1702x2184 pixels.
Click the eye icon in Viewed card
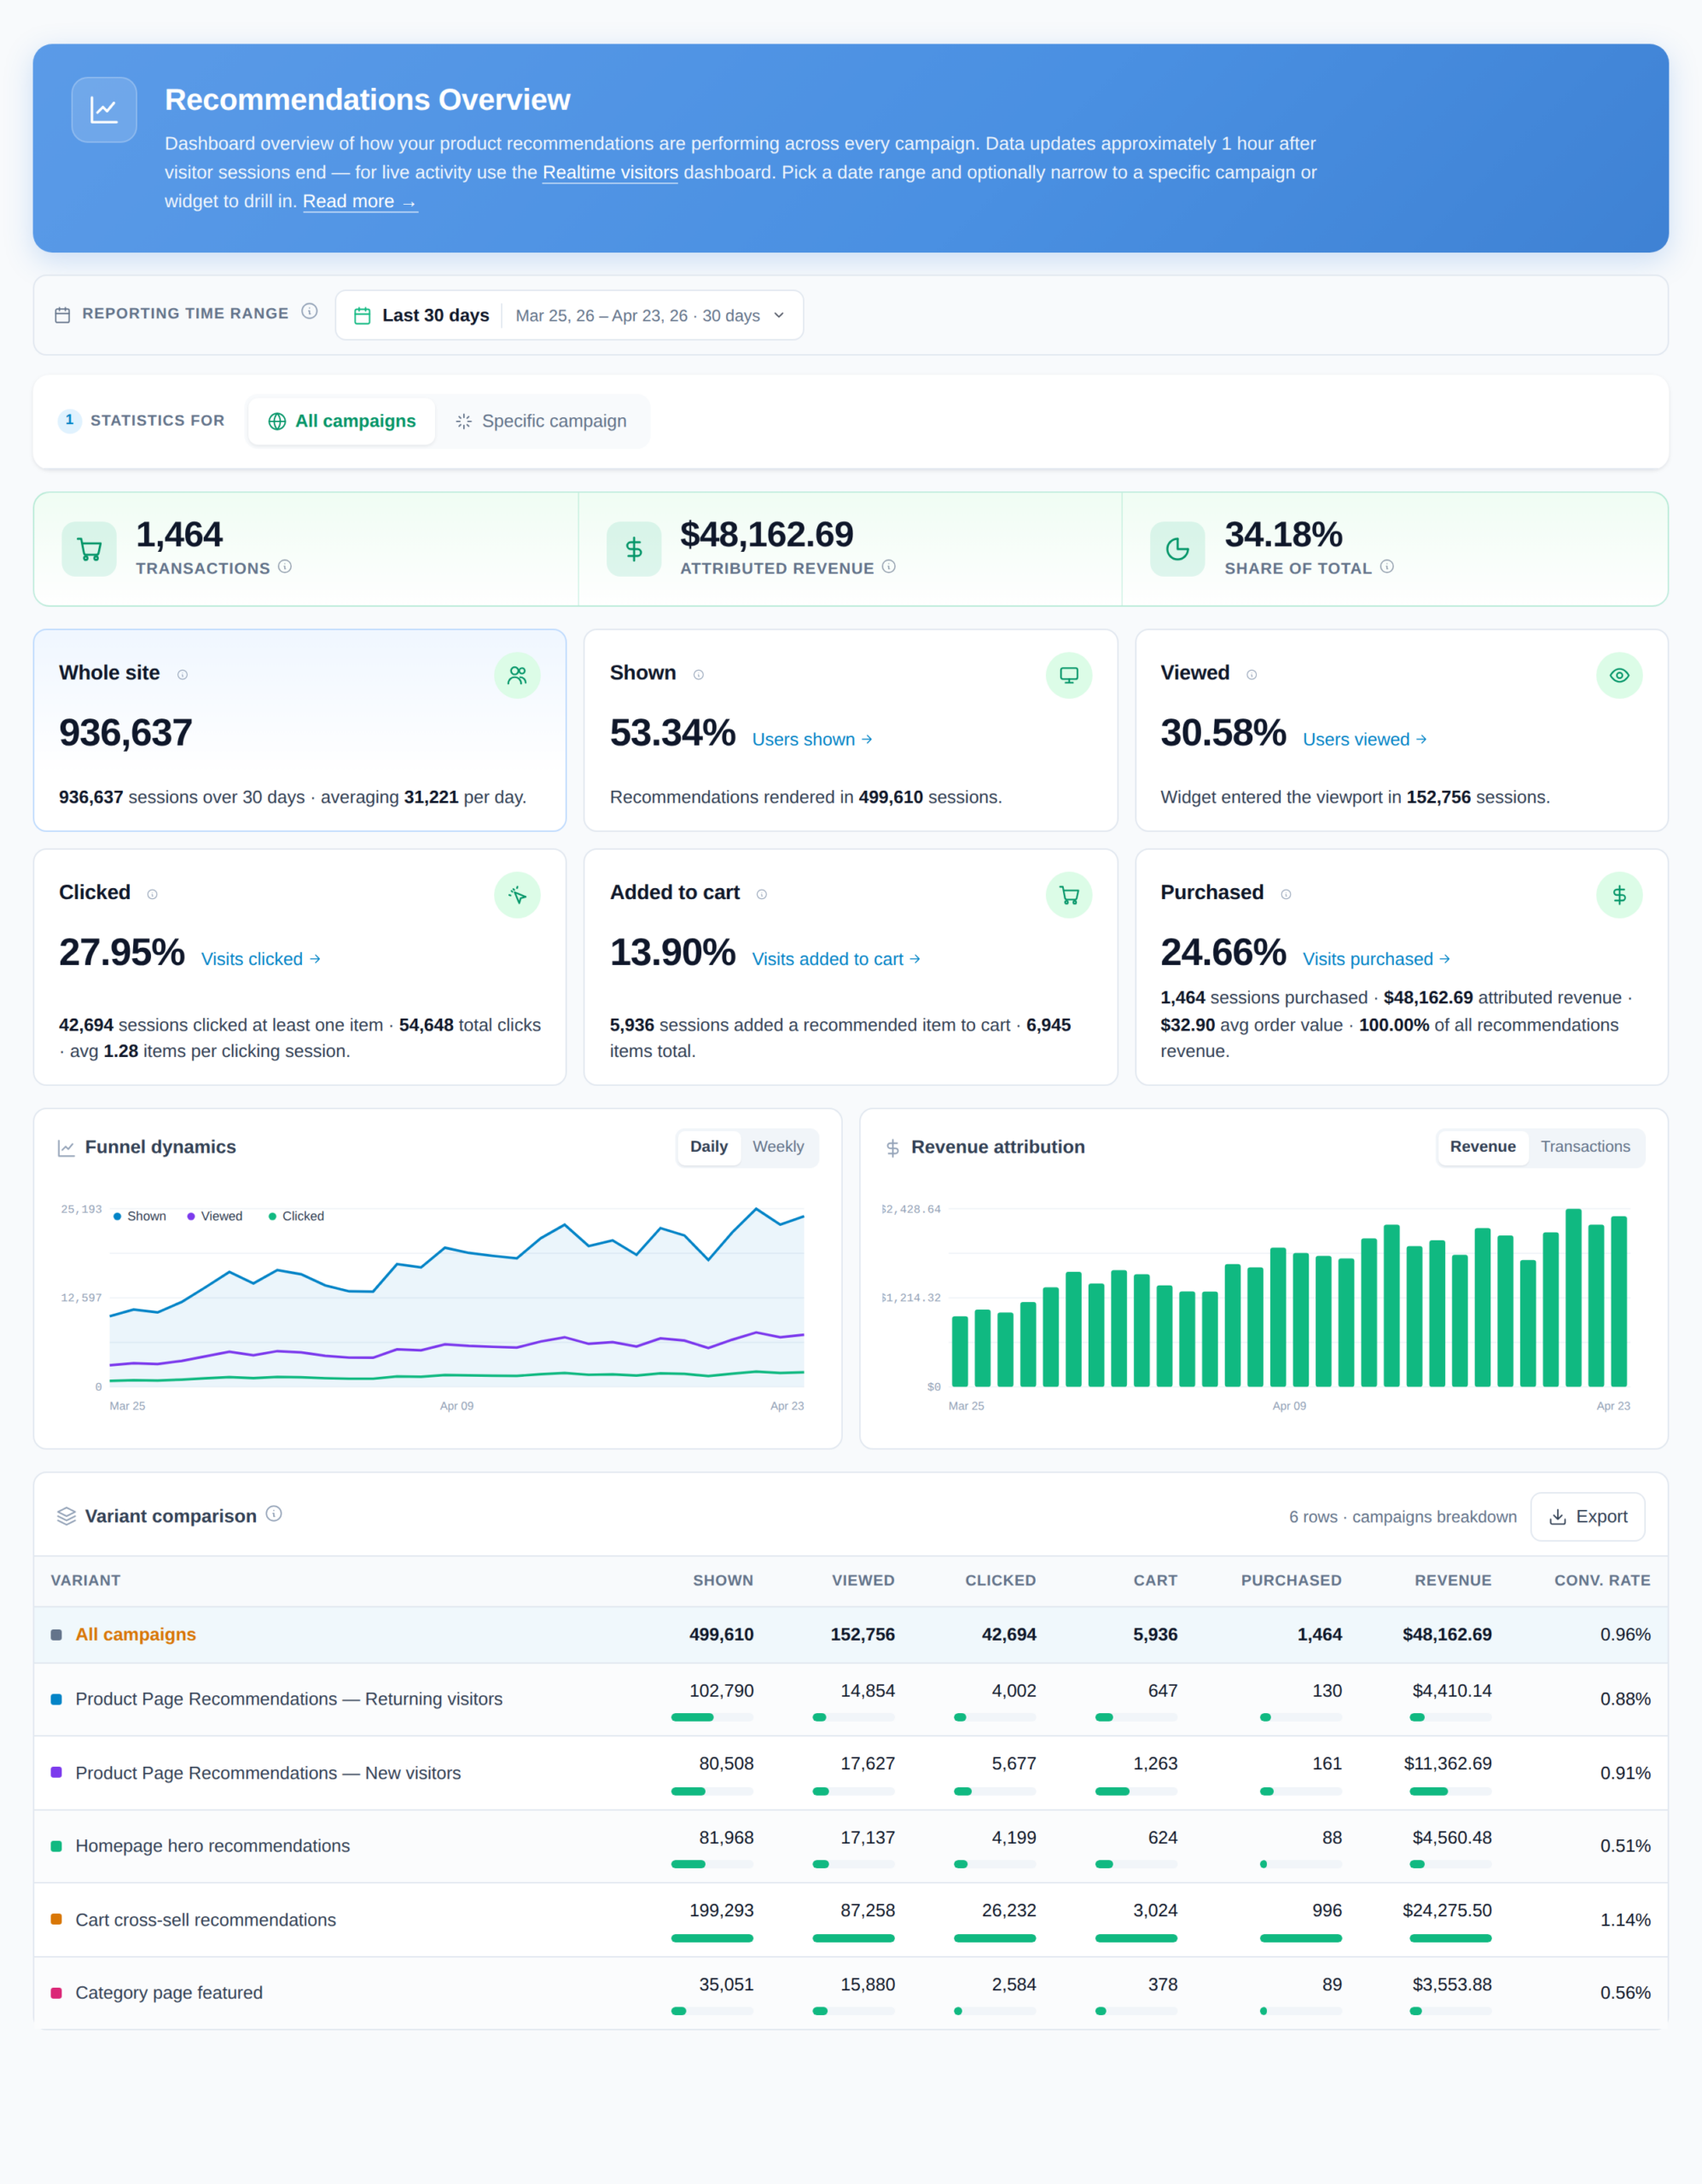[x=1619, y=675]
